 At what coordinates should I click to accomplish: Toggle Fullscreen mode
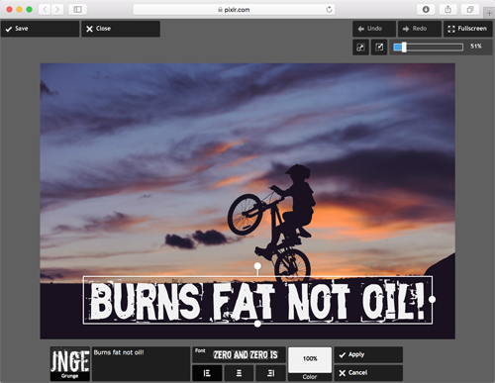tap(468, 29)
